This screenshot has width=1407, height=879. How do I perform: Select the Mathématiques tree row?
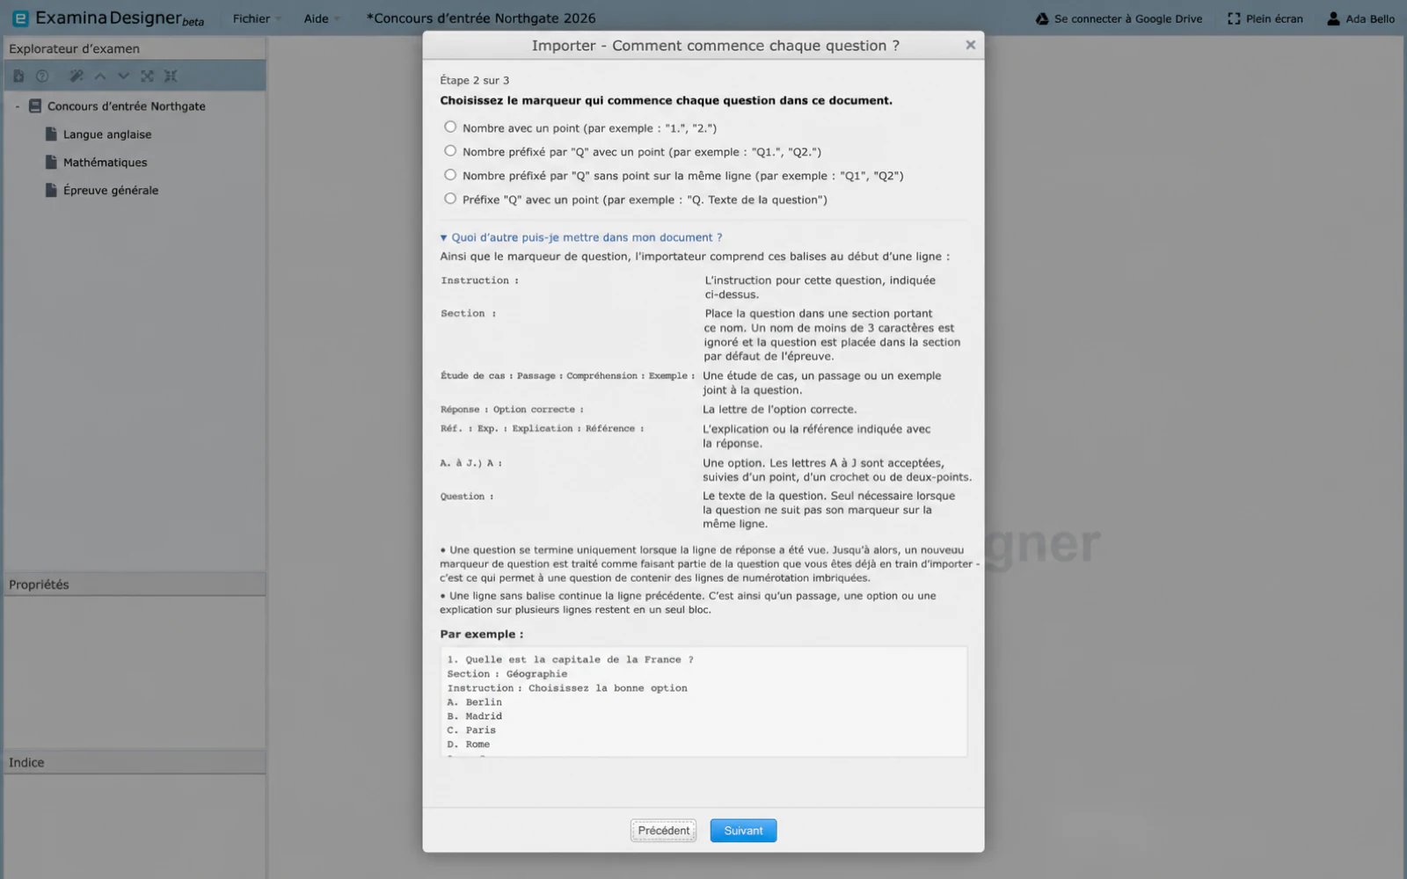(x=135, y=162)
